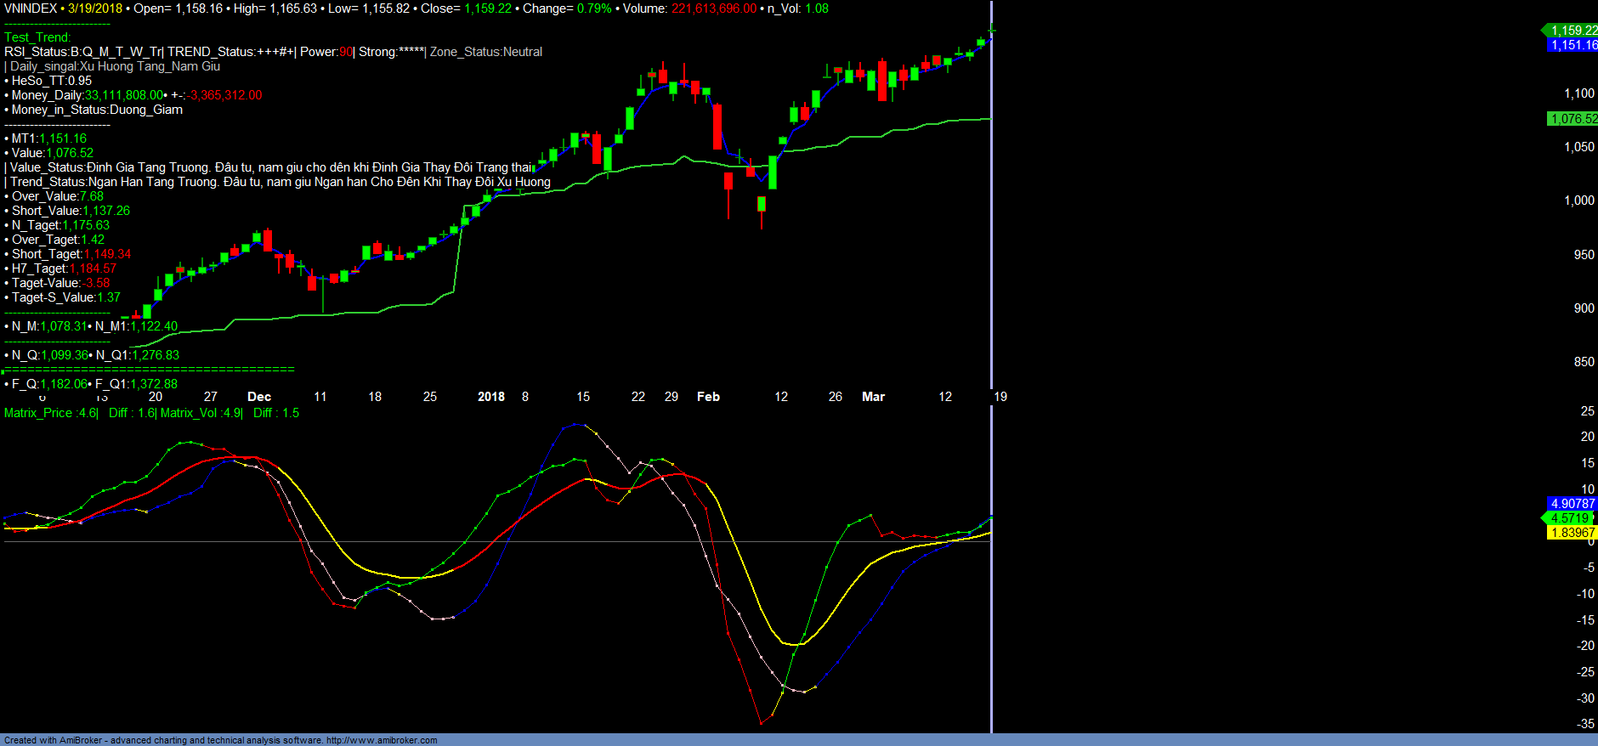This screenshot has width=1598, height=746.
Task: Click the blue 1,151.16 price tag
Action: [1573, 45]
